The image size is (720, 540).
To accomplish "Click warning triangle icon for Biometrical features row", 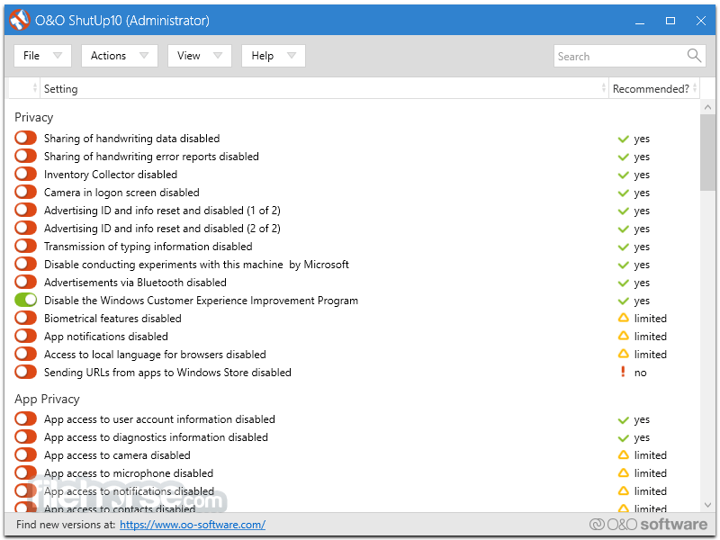I will point(623,318).
